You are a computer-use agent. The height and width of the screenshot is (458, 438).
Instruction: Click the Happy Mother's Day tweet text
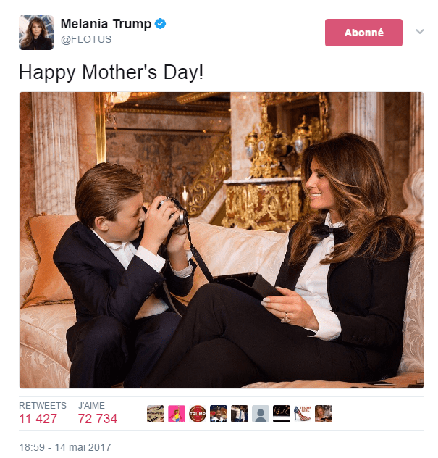(111, 72)
